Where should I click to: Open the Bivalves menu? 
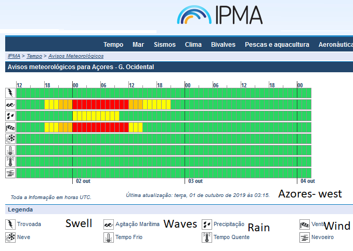click(223, 45)
